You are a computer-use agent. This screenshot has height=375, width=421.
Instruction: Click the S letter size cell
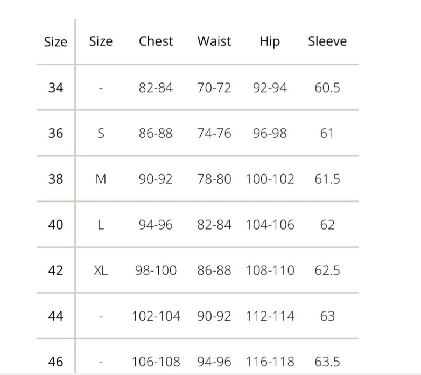point(101,133)
